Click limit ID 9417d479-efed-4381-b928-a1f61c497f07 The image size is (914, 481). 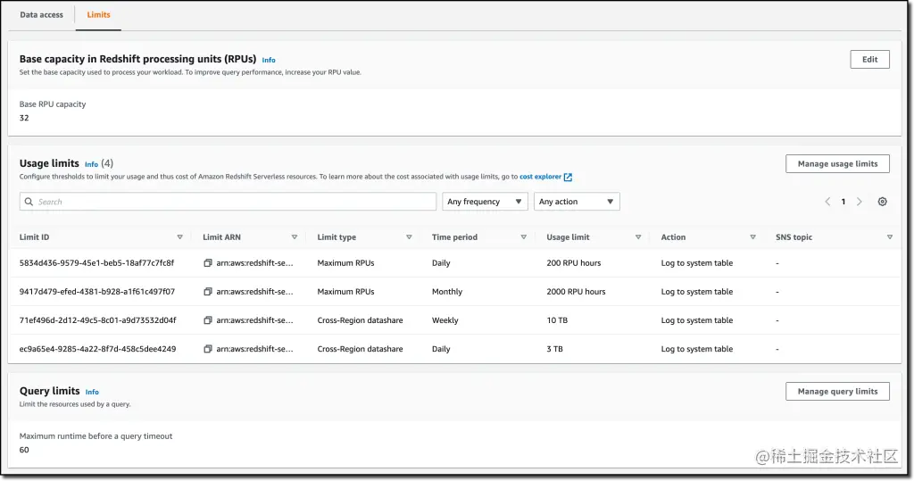point(96,292)
